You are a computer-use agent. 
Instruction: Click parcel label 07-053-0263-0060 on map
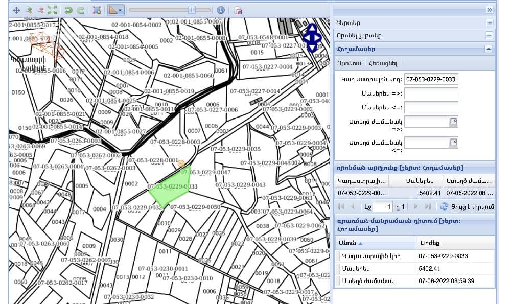pyautogui.click(x=44, y=243)
